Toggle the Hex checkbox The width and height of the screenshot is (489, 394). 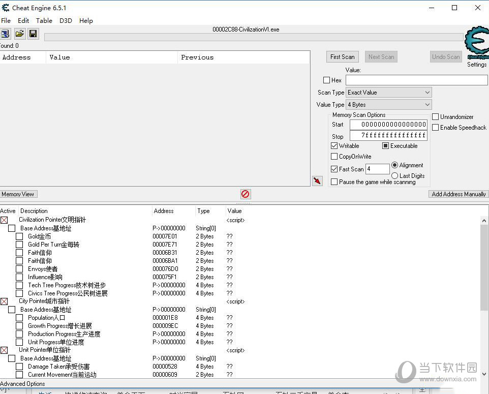click(326, 80)
